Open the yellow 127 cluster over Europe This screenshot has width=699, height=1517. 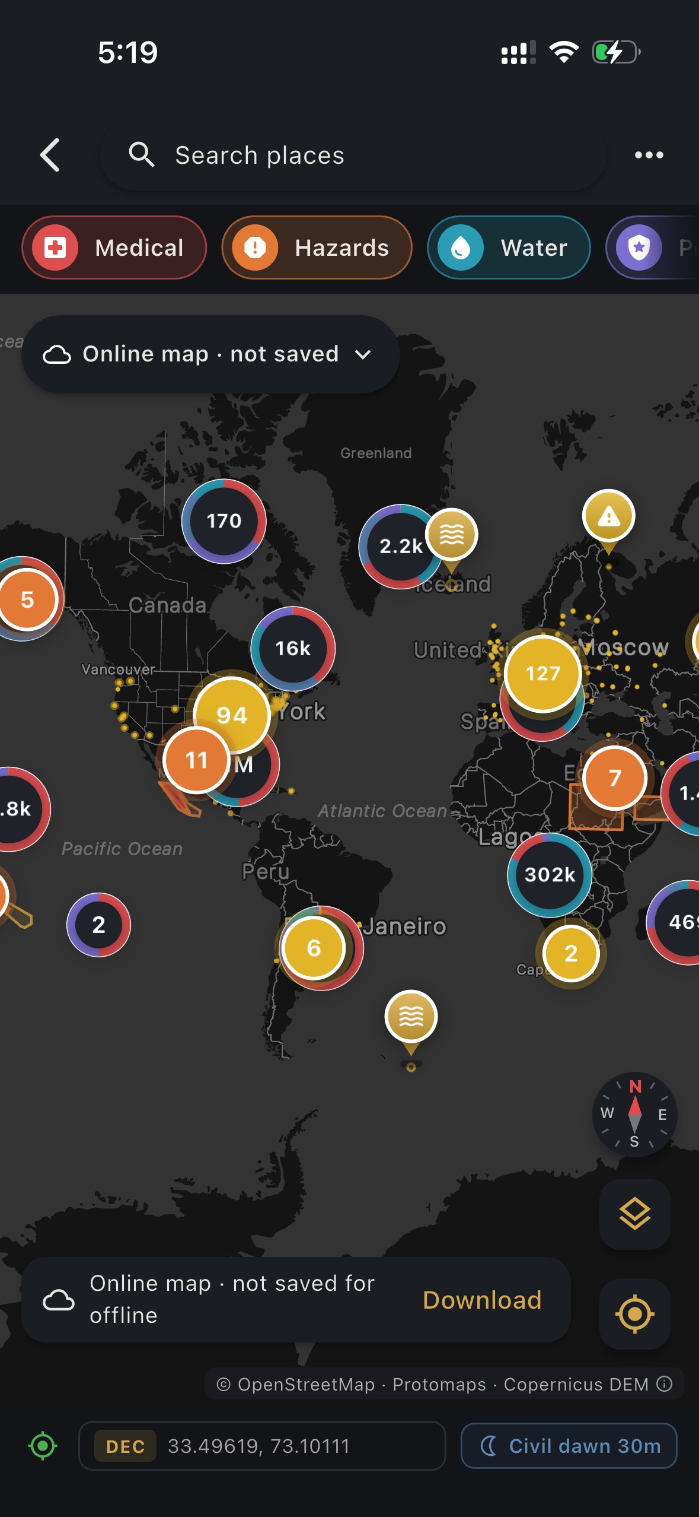pos(542,674)
